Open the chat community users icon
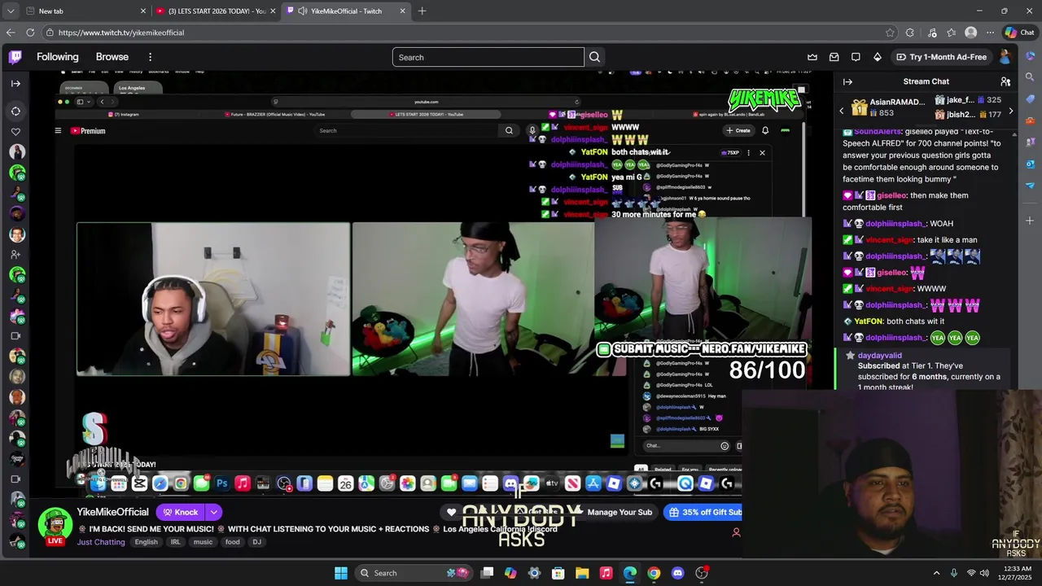Image resolution: width=1042 pixels, height=586 pixels. [x=1005, y=81]
